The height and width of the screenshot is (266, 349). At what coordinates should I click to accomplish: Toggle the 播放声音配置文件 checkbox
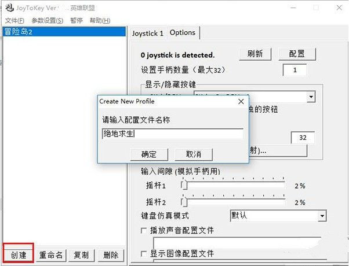(144, 231)
